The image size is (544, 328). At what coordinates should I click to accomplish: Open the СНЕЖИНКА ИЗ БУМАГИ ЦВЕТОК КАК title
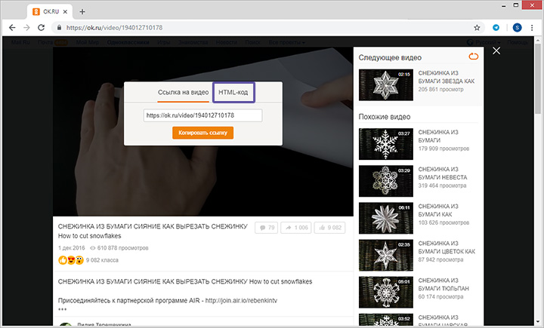click(x=447, y=247)
